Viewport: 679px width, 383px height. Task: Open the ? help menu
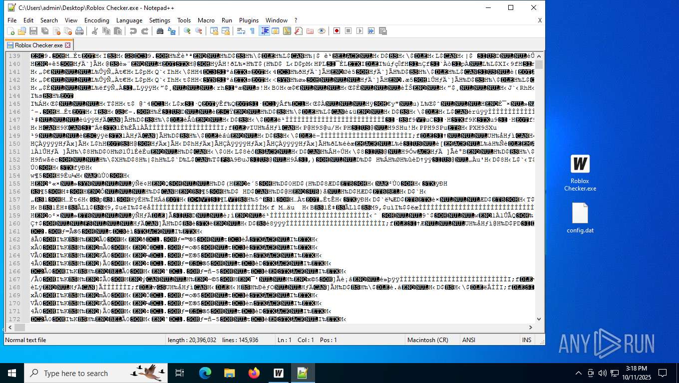click(296, 20)
